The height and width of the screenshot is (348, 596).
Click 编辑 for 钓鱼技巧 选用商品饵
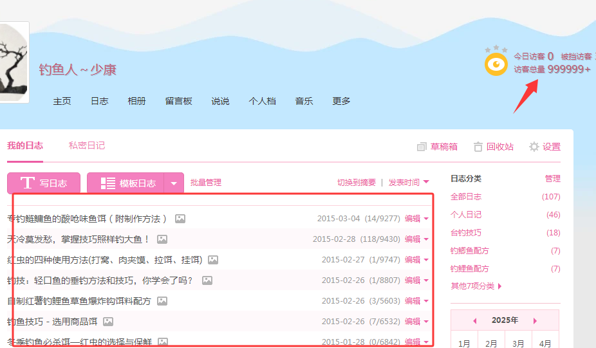[x=413, y=322]
